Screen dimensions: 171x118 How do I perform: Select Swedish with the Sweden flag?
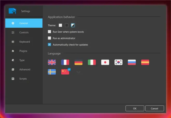[x=52, y=72]
